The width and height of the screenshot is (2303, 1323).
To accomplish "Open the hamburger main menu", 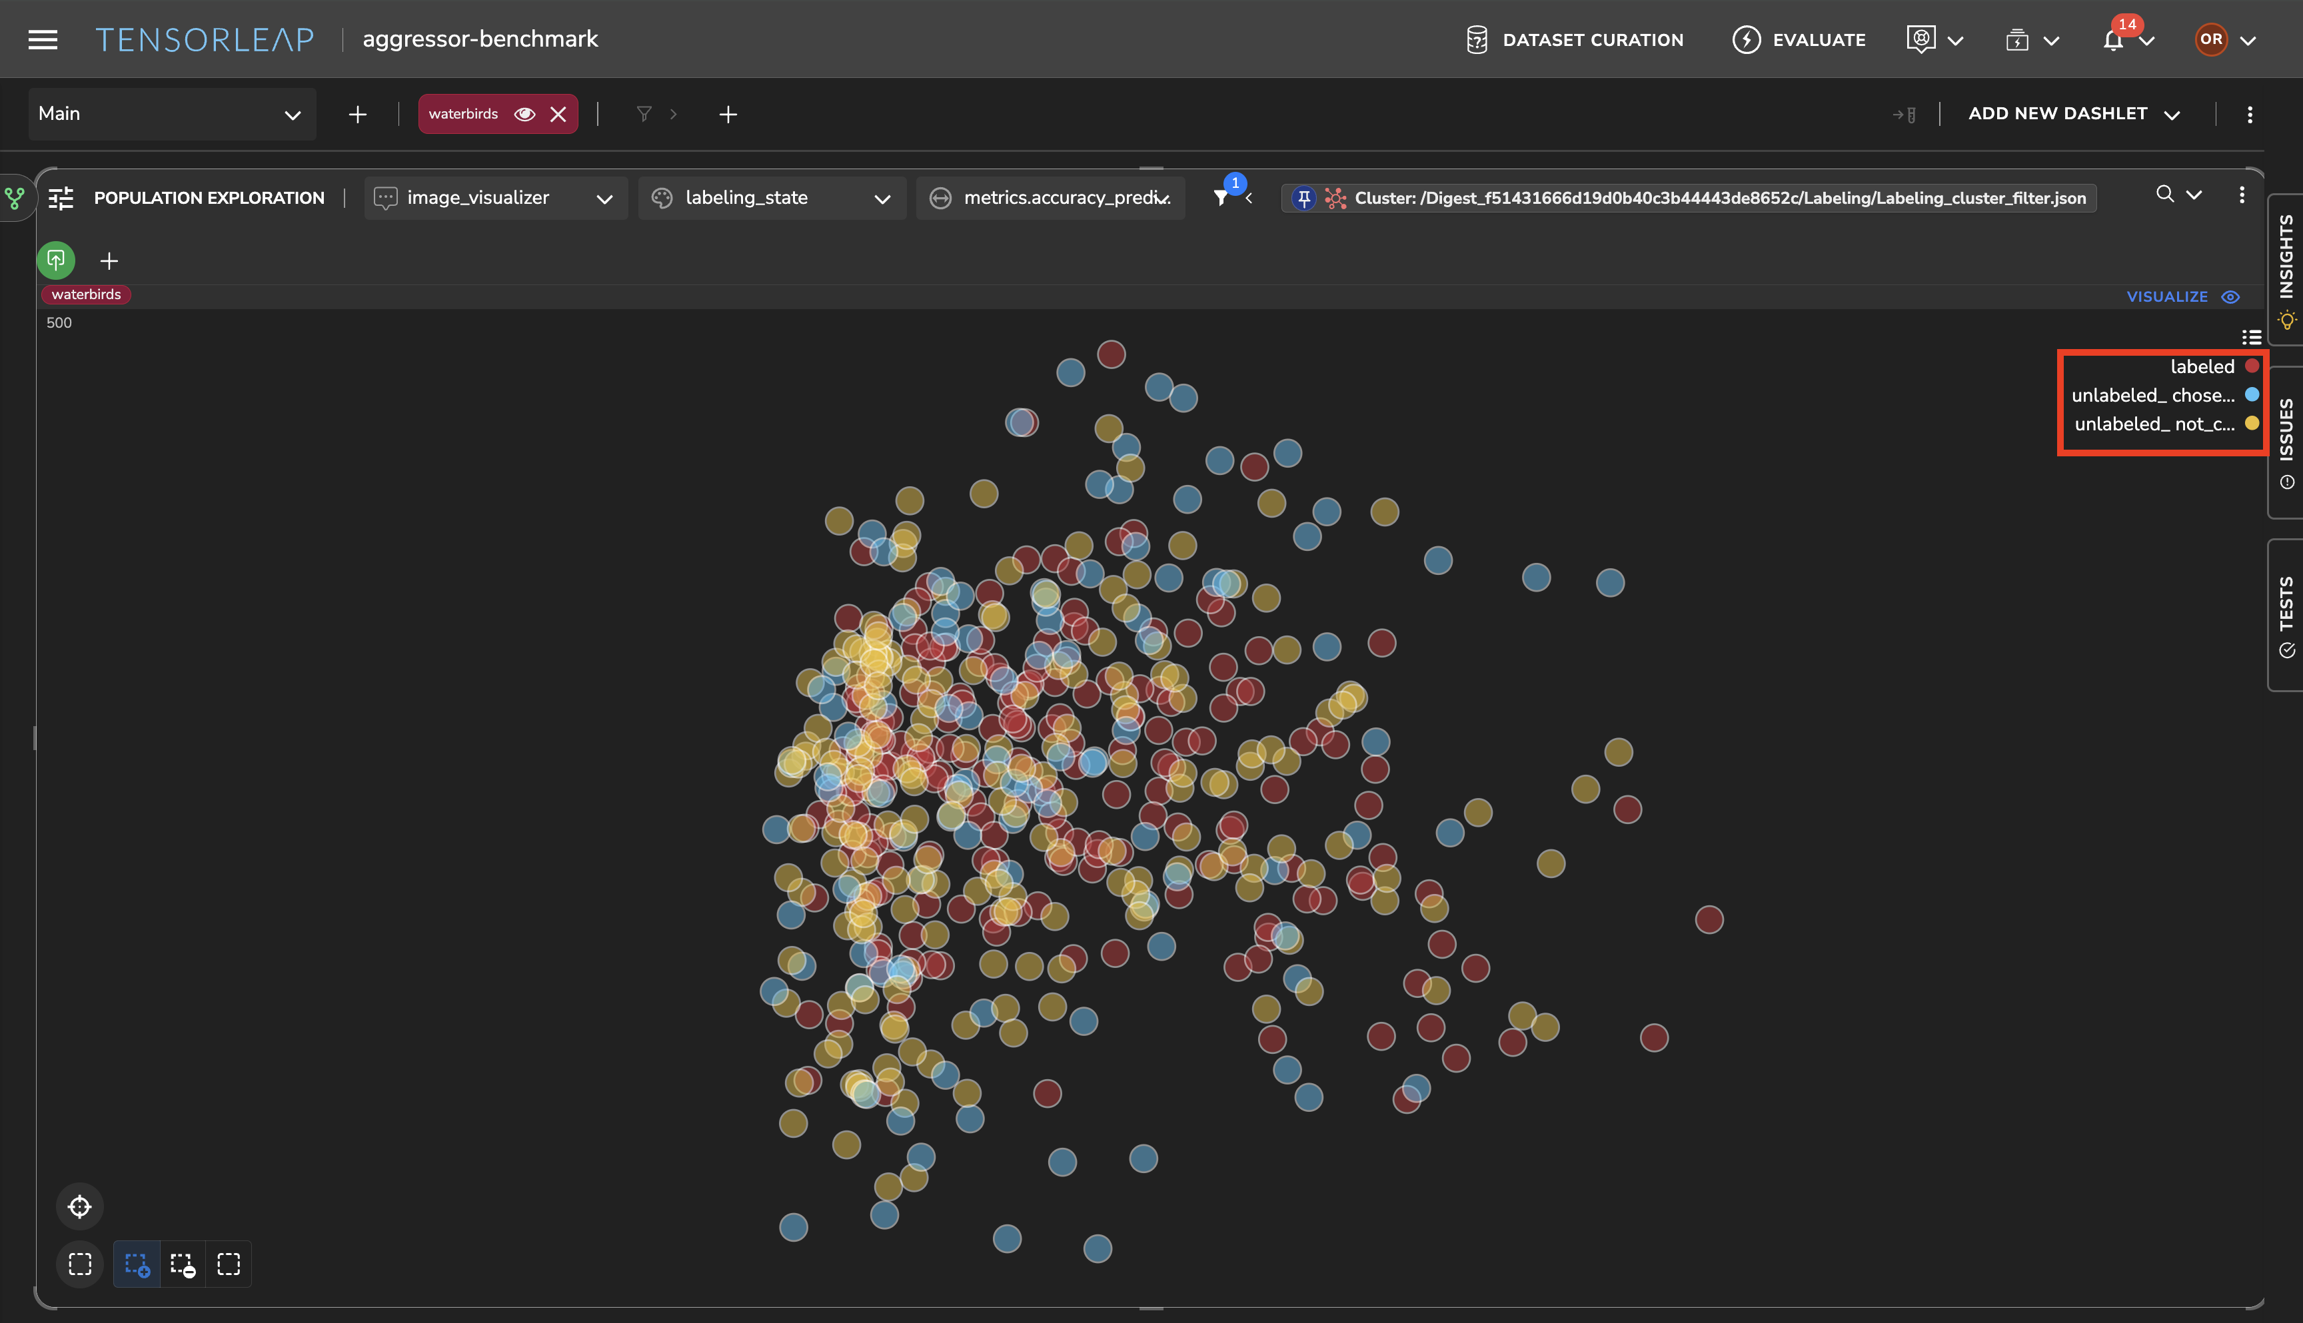I will pos(43,39).
